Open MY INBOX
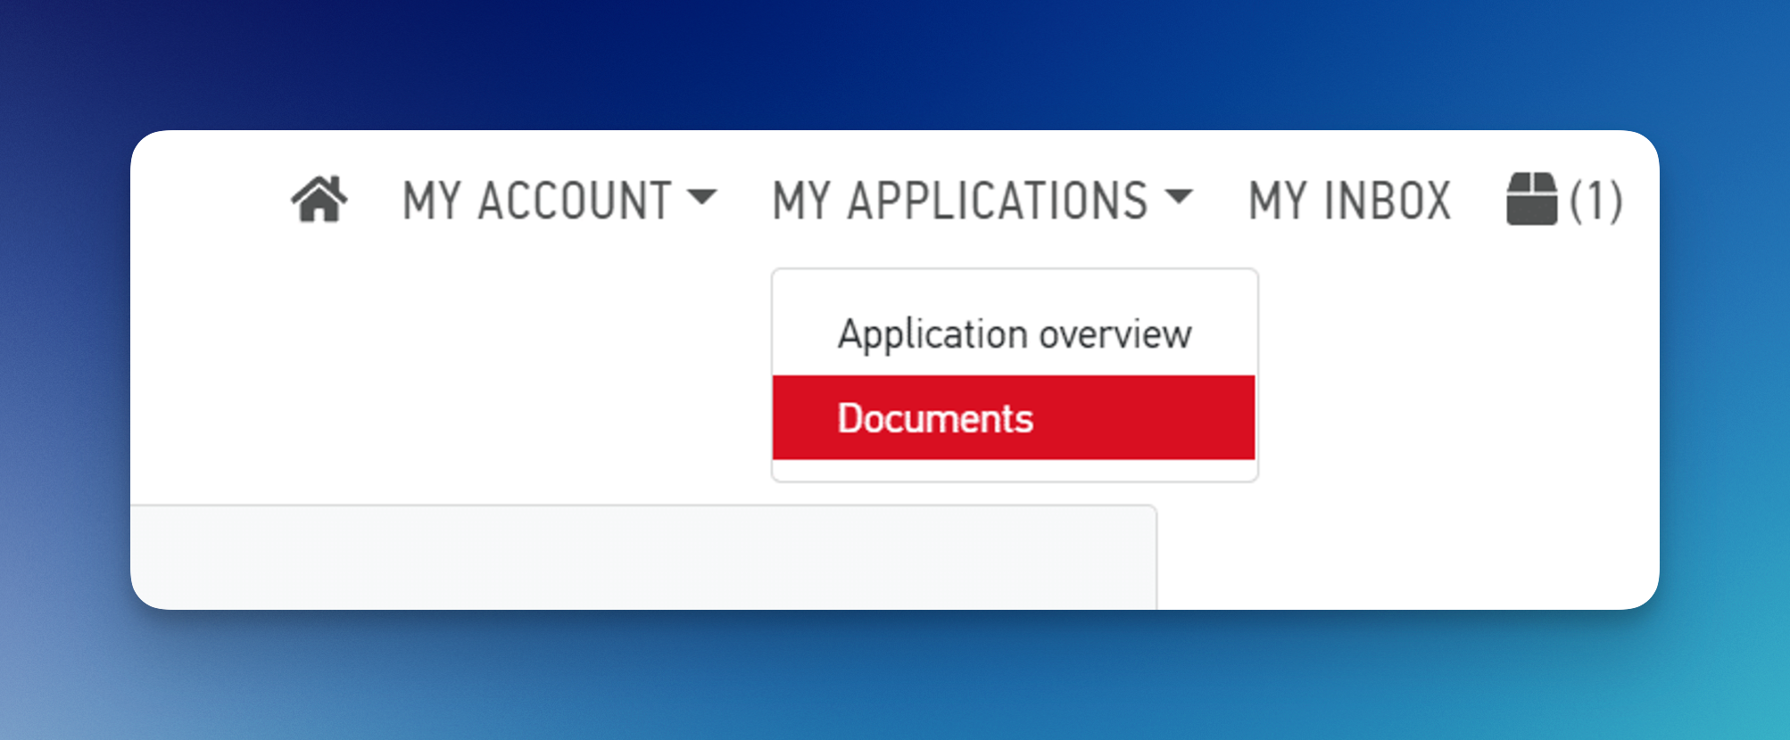Image resolution: width=1790 pixels, height=740 pixels. [x=1349, y=200]
